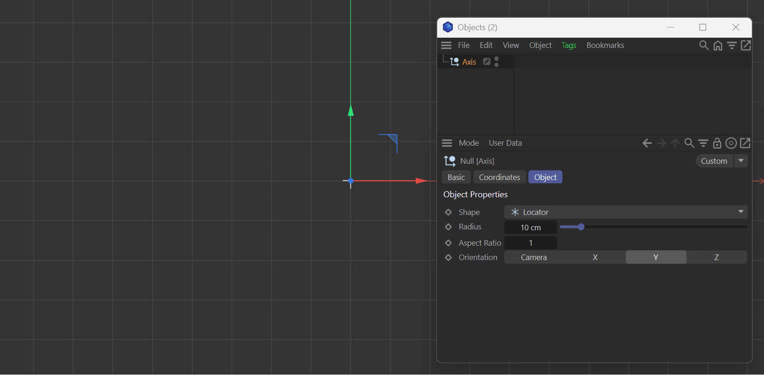Image resolution: width=764 pixels, height=375 pixels.
Task: Set Orientation to Z
Action: click(x=716, y=257)
